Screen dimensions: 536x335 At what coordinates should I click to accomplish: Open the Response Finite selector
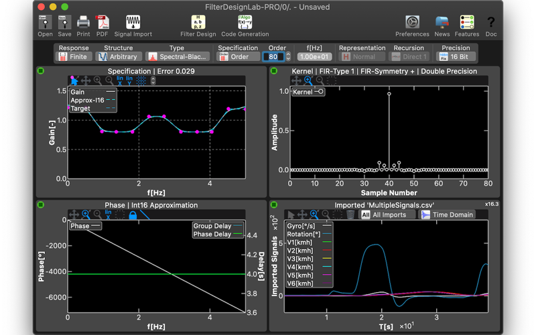pyautogui.click(x=74, y=57)
